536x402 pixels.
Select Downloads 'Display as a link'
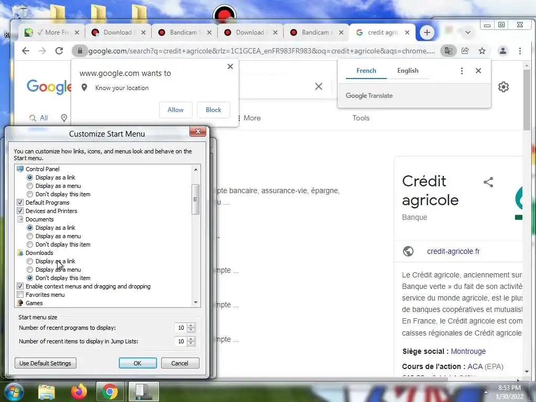click(30, 261)
